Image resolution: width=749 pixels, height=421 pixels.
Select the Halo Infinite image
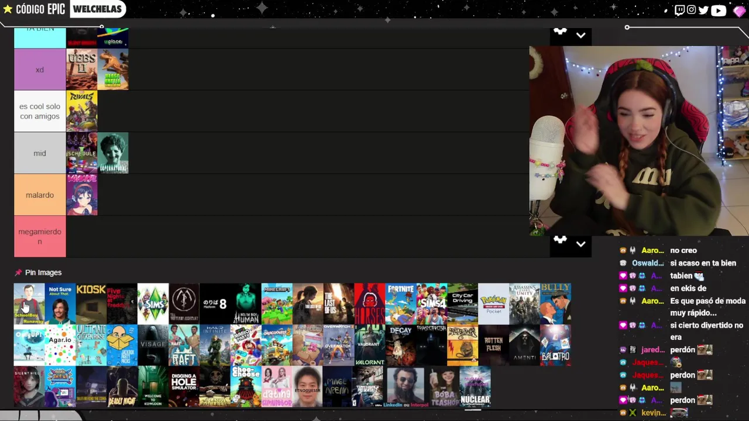pyautogui.click(x=215, y=345)
